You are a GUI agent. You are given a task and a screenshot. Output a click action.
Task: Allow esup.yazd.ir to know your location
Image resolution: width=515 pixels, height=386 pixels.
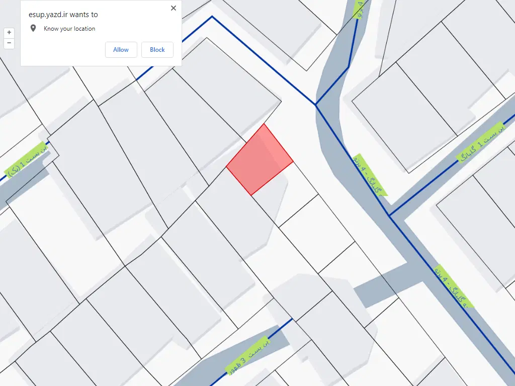121,50
